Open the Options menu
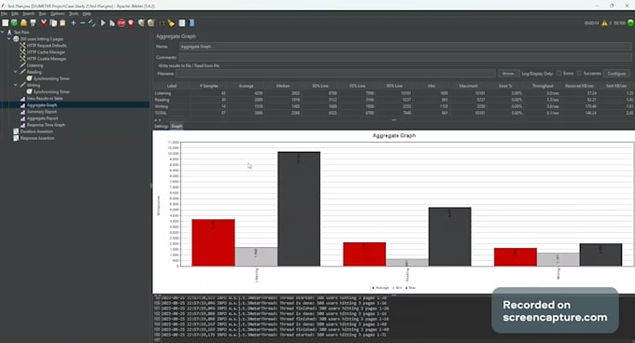The image size is (635, 343). (x=58, y=14)
